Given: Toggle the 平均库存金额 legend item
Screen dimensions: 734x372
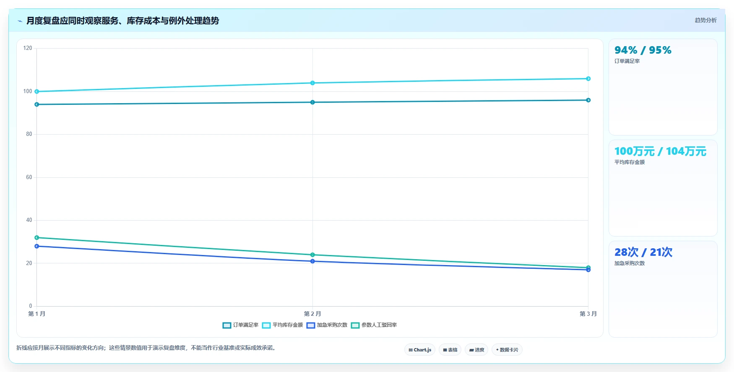Looking at the screenshot, I should [282, 325].
